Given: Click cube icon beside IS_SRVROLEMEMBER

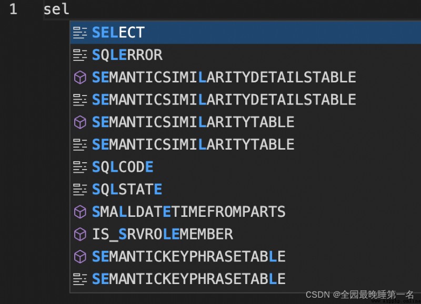Looking at the screenshot, I should click(x=80, y=234).
